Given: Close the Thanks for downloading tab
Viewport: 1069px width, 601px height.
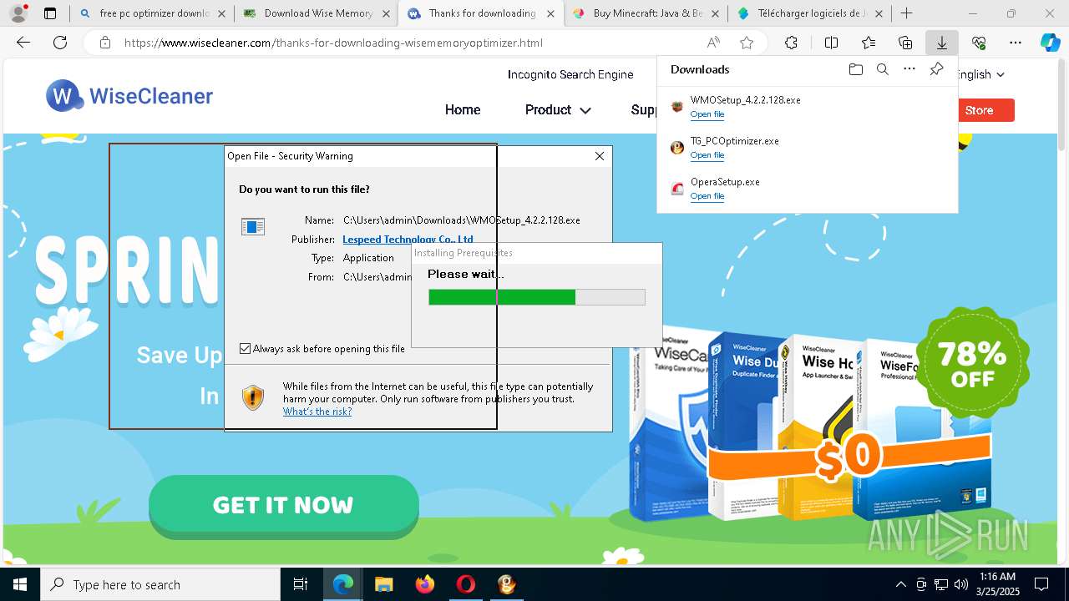Looking at the screenshot, I should tap(550, 13).
